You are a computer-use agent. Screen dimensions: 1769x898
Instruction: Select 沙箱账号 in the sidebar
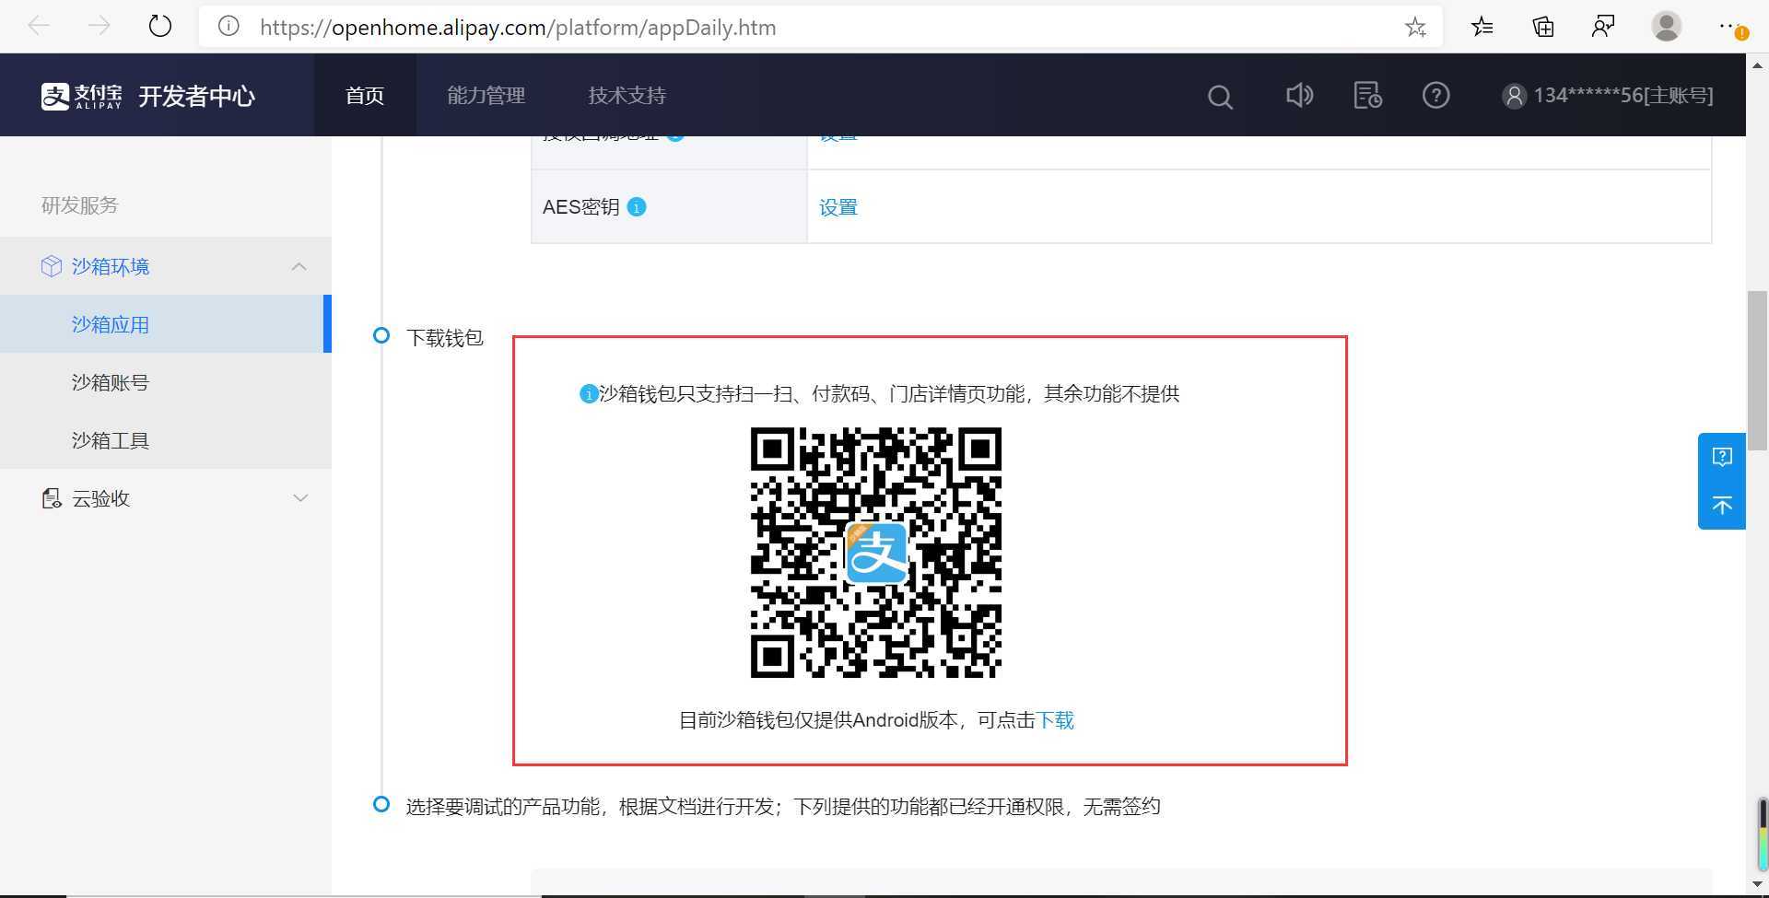coord(110,381)
